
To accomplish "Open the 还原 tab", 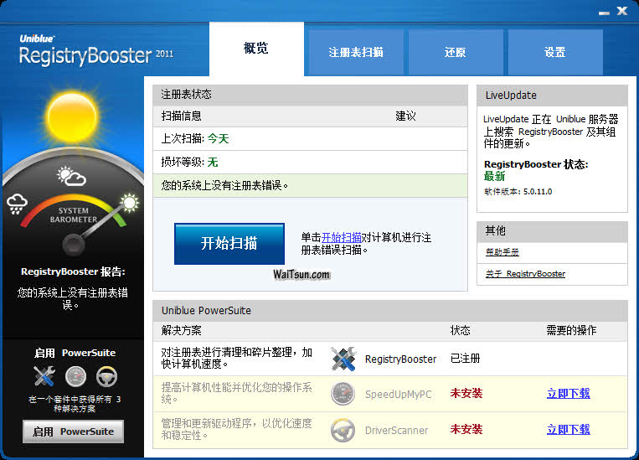I will click(x=456, y=52).
